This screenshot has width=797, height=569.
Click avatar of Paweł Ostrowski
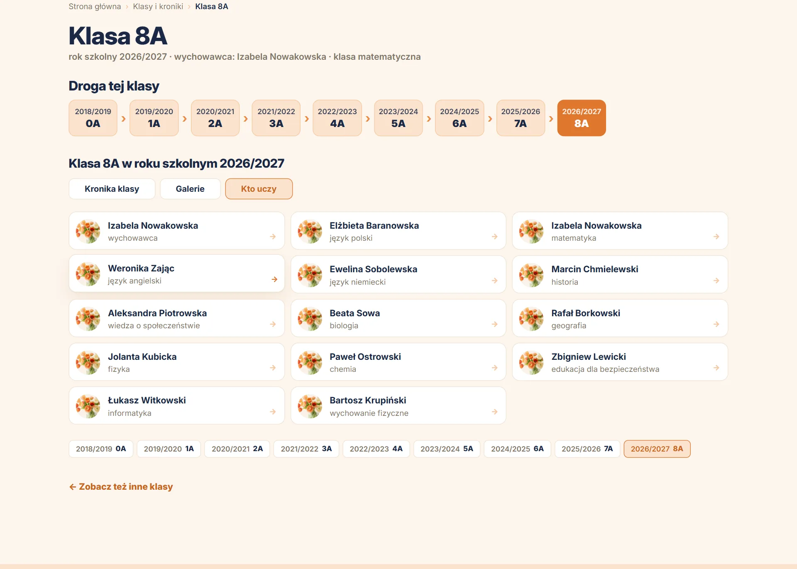pos(310,362)
